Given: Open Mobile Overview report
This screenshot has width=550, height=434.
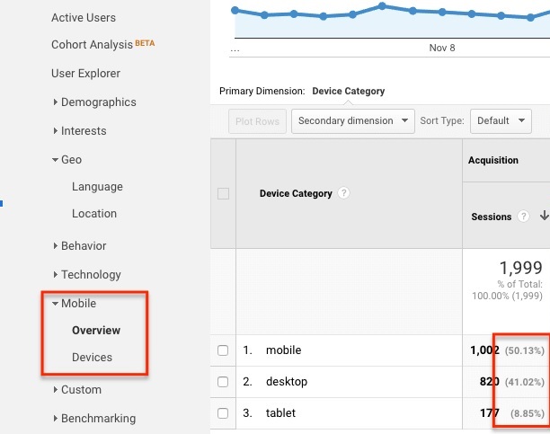Looking at the screenshot, I should tap(96, 331).
